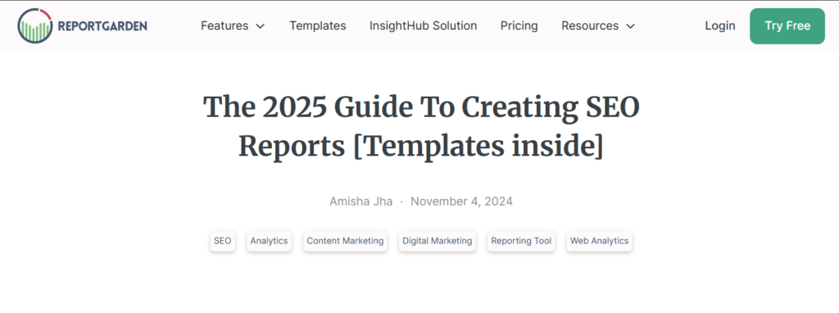The image size is (839, 313).
Task: Select the SEO tag
Action: point(223,241)
